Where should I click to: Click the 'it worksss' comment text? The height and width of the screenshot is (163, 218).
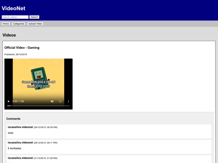pyautogui.click(x=15, y=148)
